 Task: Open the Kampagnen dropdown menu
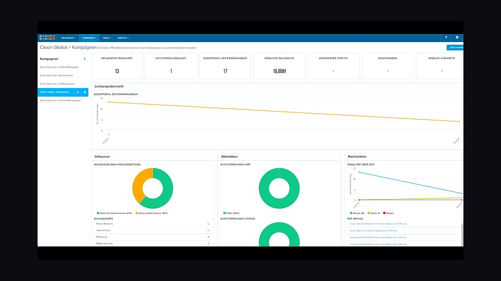(89, 38)
